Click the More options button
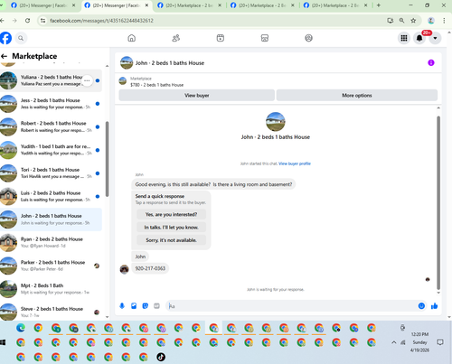 (x=357, y=95)
